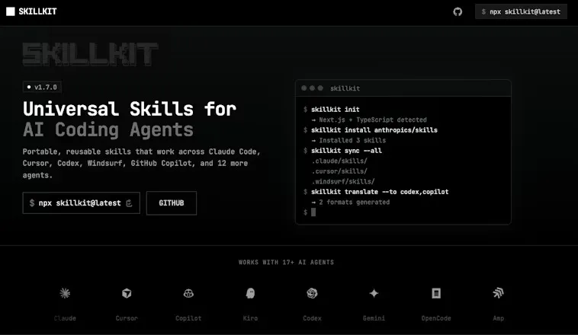This screenshot has height=335, width=578.
Task: Click the Amp label text
Action: tap(498, 318)
